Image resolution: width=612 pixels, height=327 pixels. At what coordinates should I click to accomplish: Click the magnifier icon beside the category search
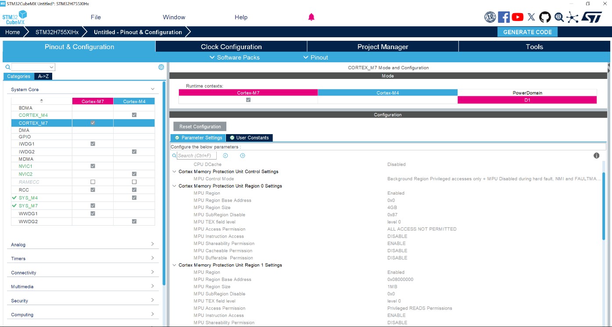tap(8, 67)
